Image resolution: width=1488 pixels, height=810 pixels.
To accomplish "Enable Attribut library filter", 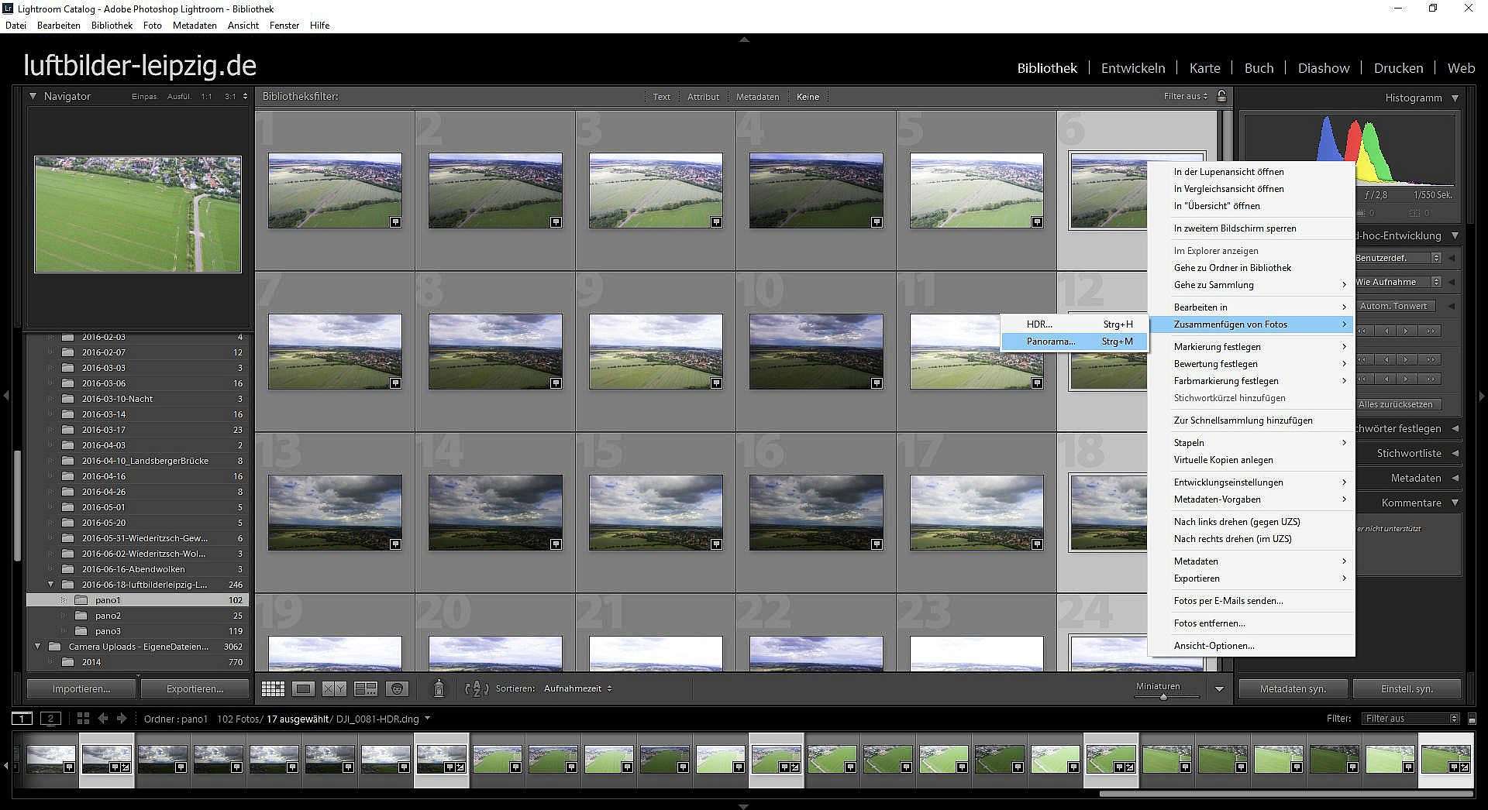I will pyautogui.click(x=703, y=97).
